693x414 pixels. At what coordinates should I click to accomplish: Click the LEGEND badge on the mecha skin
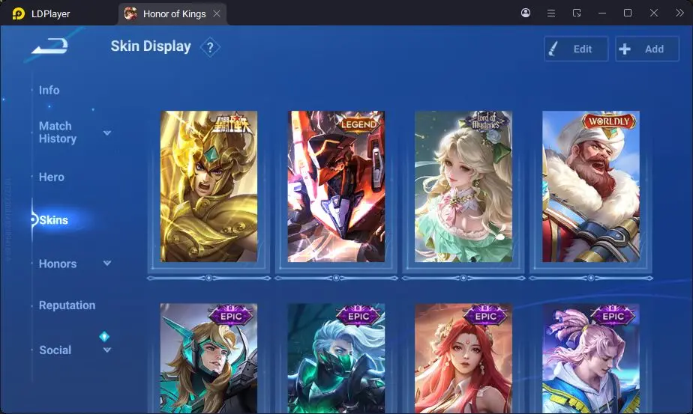point(358,124)
